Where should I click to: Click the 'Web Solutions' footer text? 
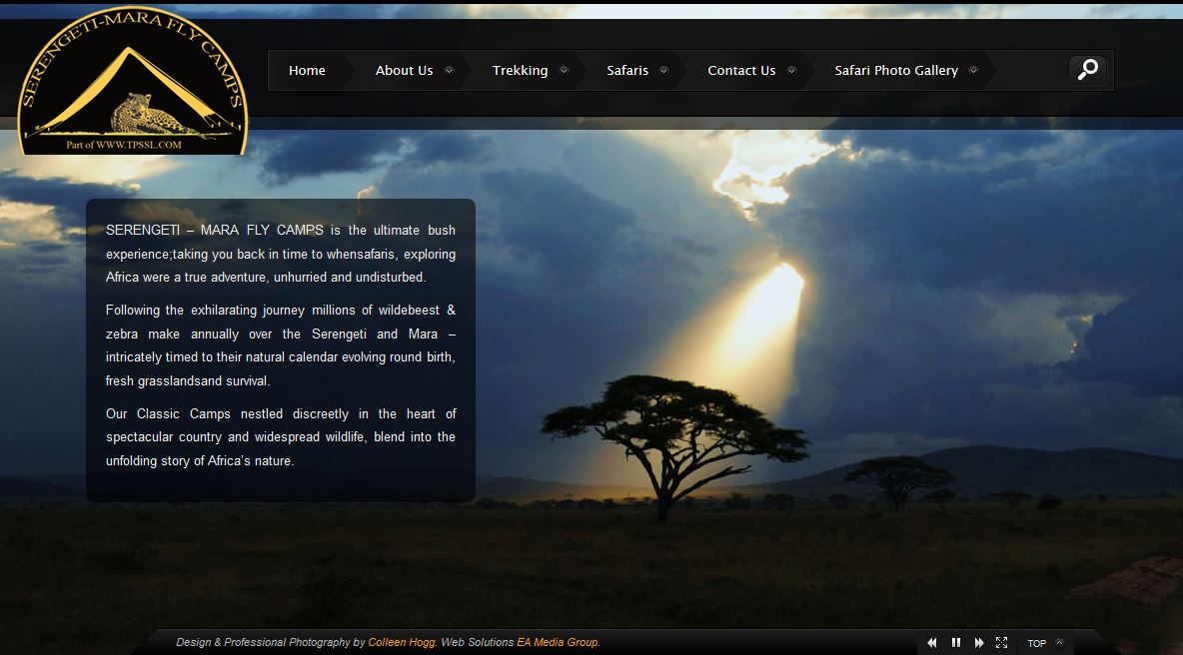(477, 642)
